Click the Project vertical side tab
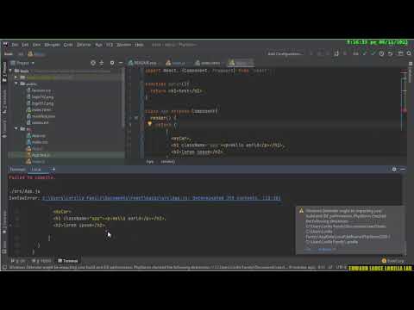 pyautogui.click(x=4, y=71)
